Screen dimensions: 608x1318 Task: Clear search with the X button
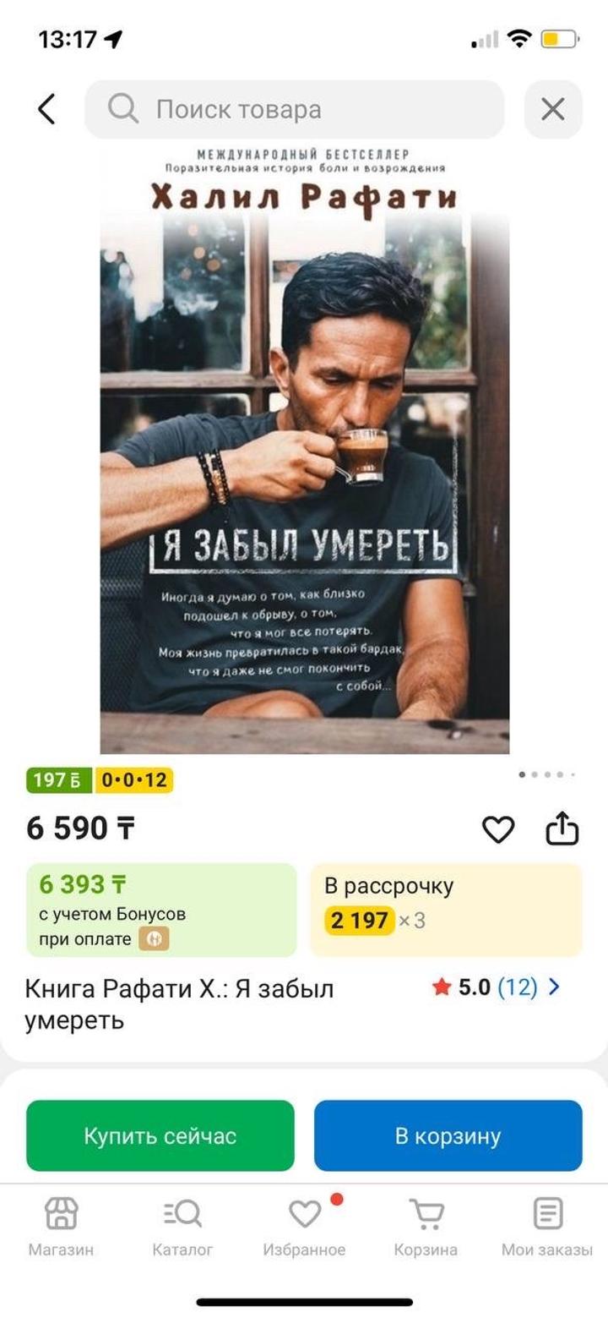(x=553, y=109)
